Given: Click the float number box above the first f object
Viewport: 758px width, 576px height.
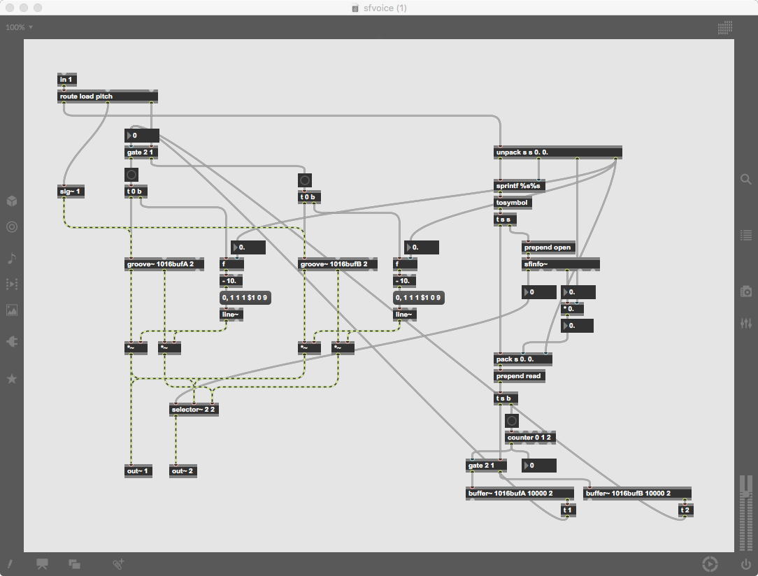Looking at the screenshot, I should coord(248,247).
